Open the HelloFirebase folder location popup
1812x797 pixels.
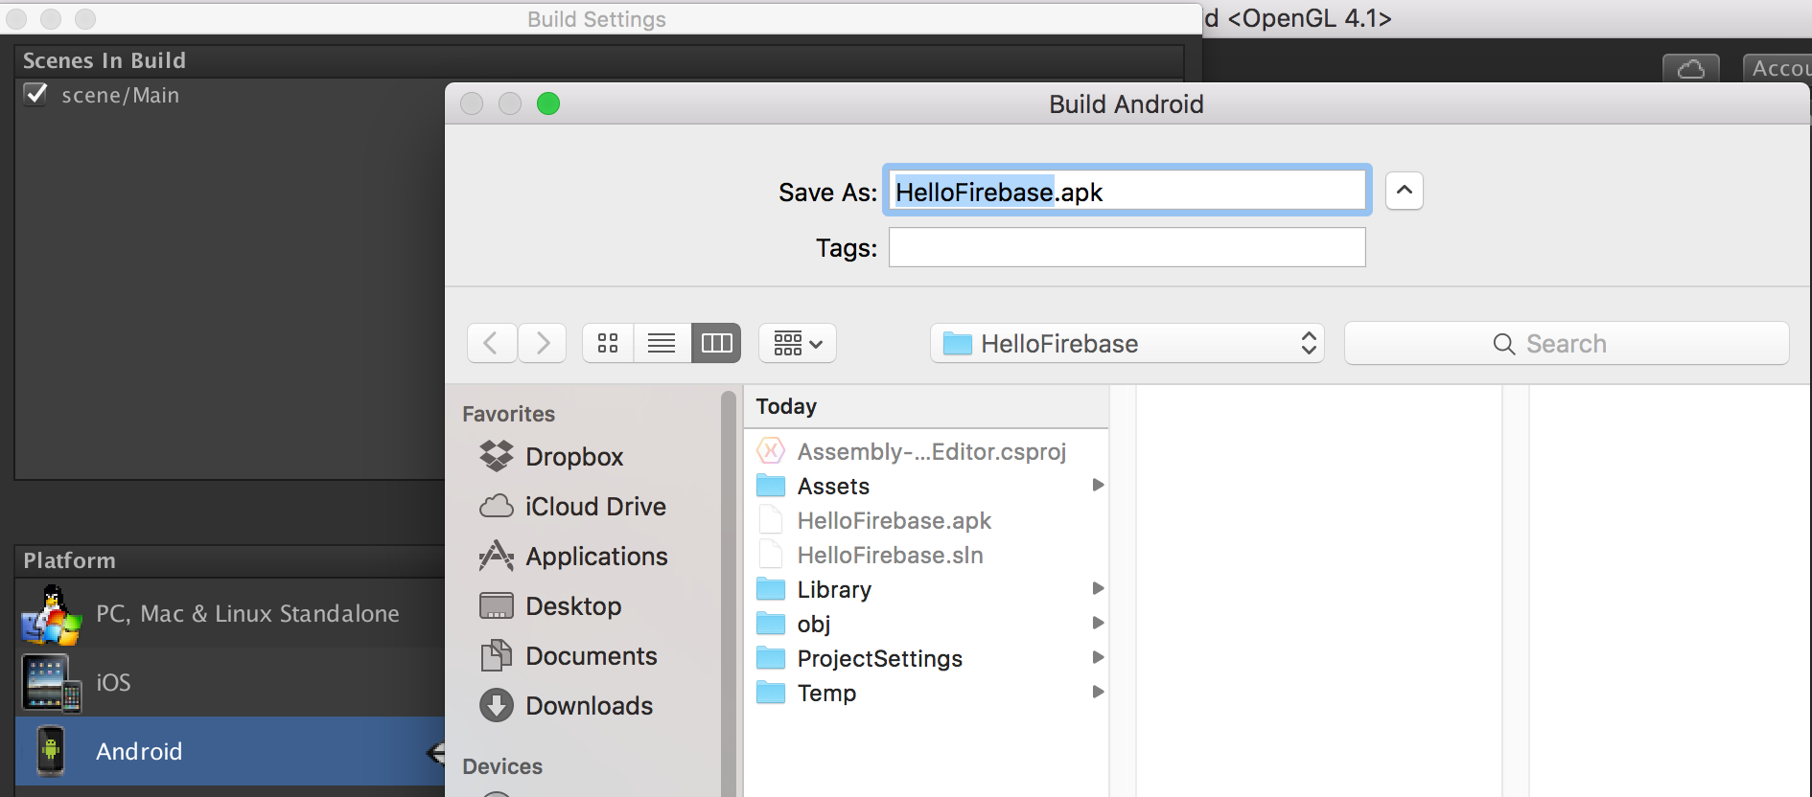pos(1127,343)
